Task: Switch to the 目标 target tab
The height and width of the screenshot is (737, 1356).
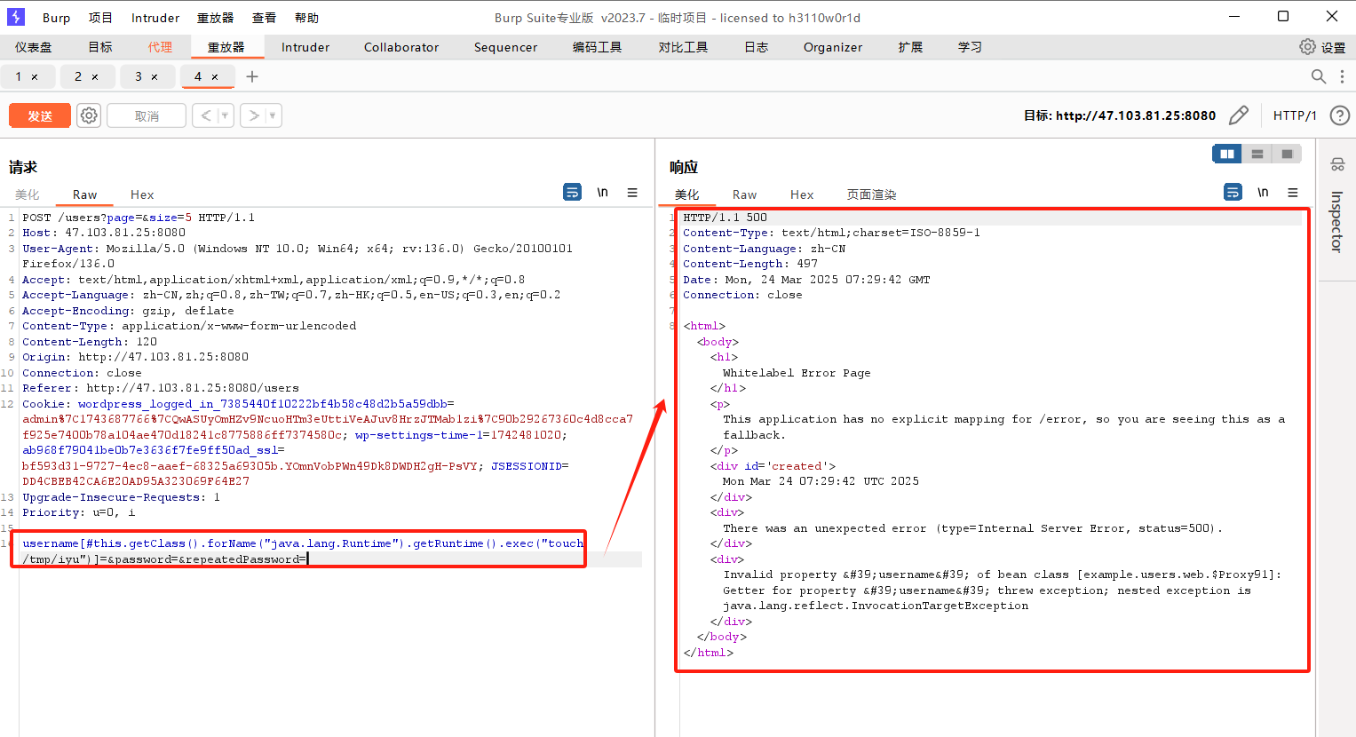Action: 100,47
